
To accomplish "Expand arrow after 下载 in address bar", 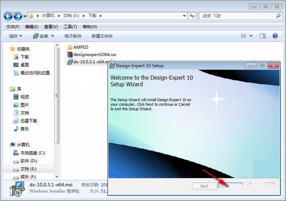I will 101,16.
